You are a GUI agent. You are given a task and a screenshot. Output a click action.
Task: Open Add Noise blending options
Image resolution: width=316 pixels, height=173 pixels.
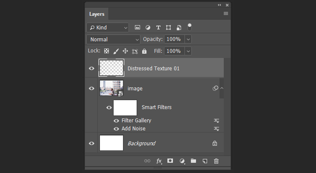point(217,129)
